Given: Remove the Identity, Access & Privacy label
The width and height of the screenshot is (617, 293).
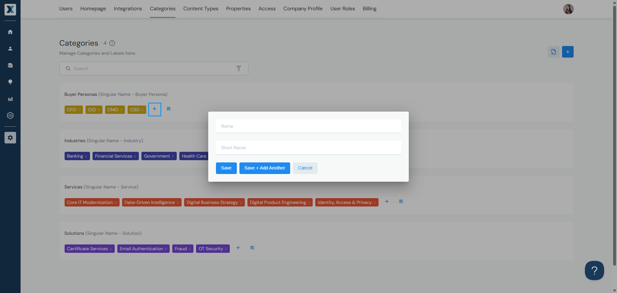Looking at the screenshot, I should [375, 203].
